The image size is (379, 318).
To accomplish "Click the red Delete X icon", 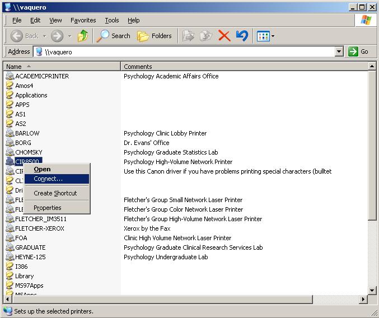I will pos(224,36).
